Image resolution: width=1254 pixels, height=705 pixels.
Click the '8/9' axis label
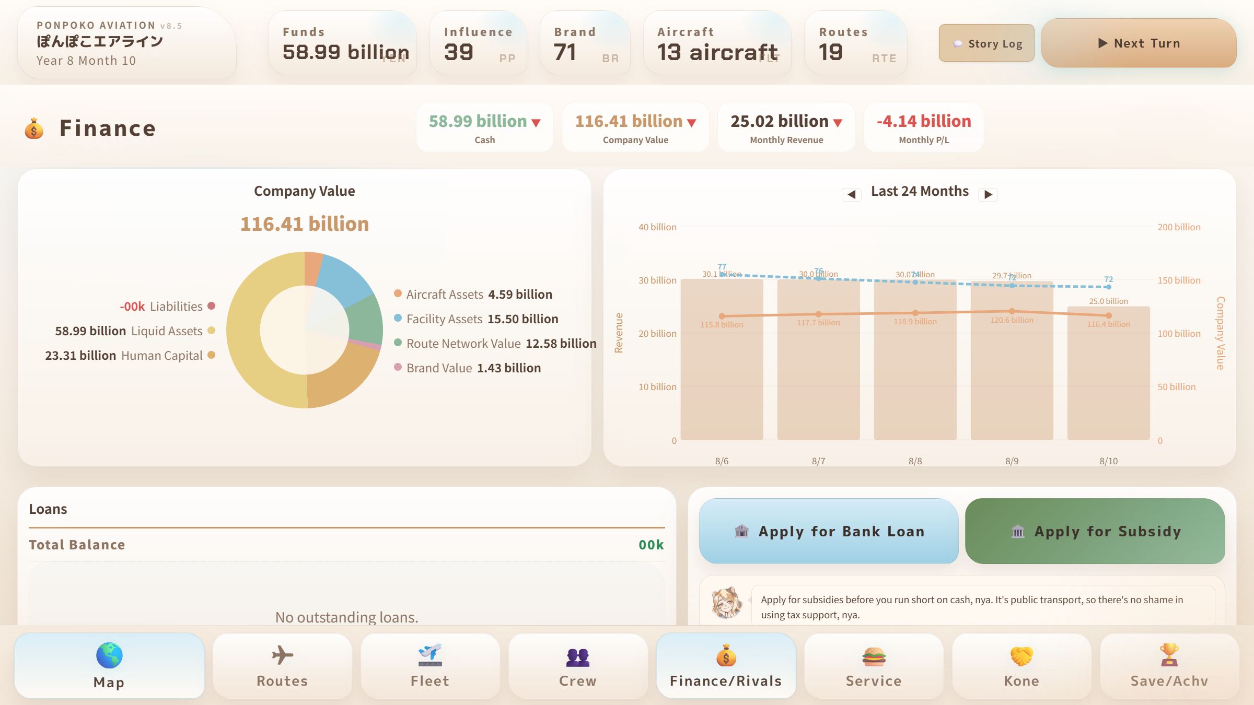point(1012,461)
